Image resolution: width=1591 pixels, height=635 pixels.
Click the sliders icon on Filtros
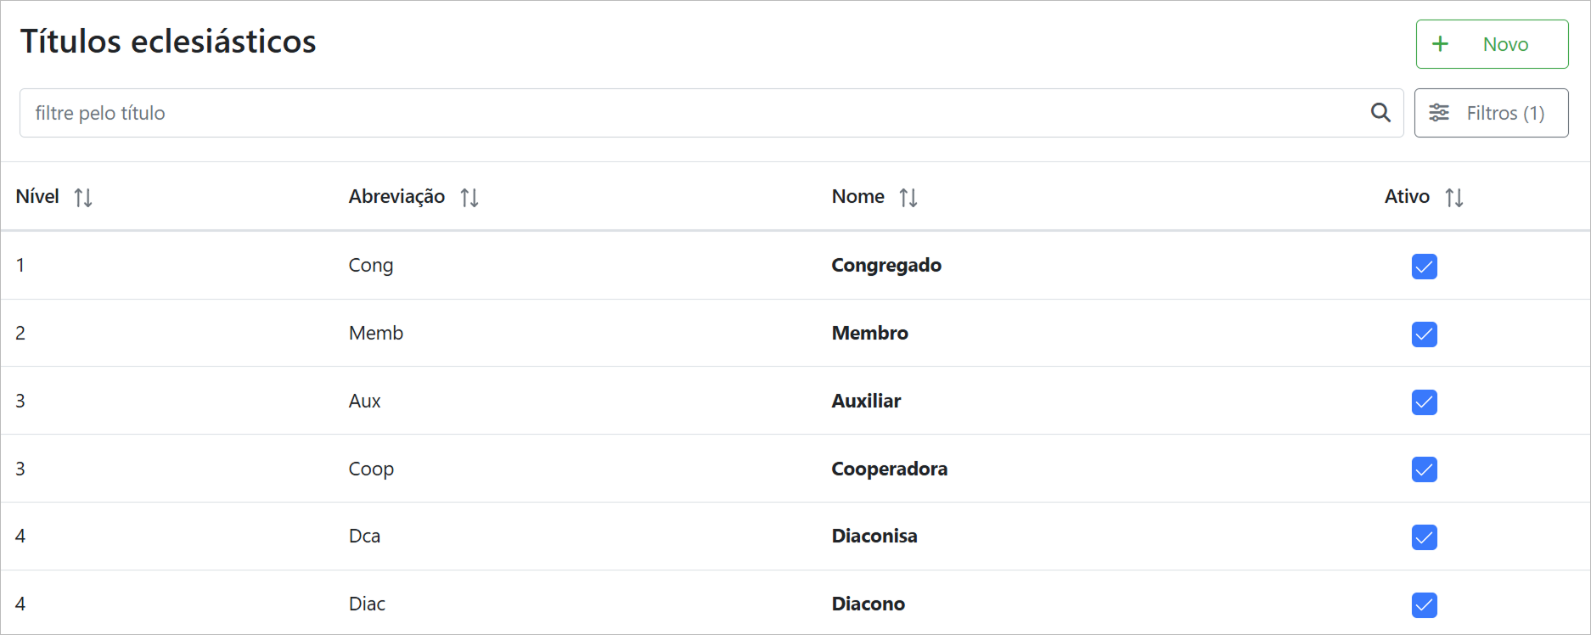coord(1439,113)
